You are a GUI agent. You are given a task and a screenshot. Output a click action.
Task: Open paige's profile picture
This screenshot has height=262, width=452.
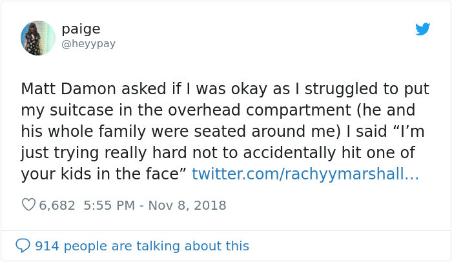(38, 37)
